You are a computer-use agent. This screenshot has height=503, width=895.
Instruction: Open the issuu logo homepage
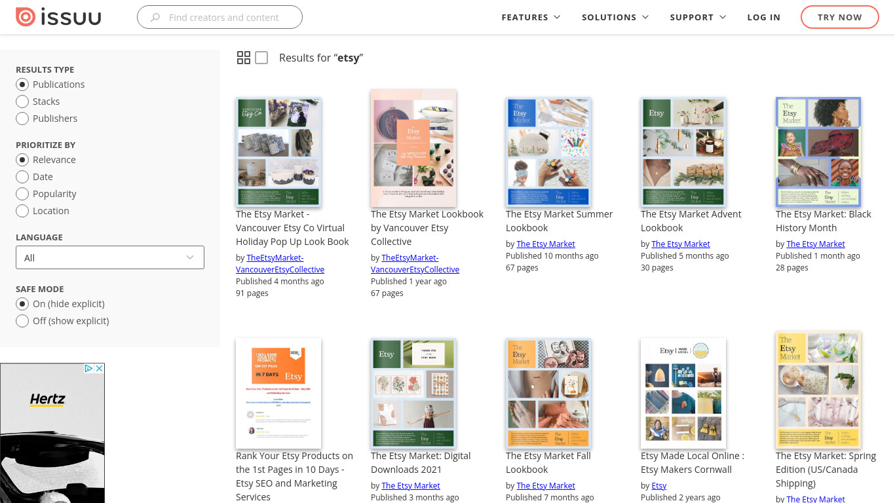tap(58, 17)
